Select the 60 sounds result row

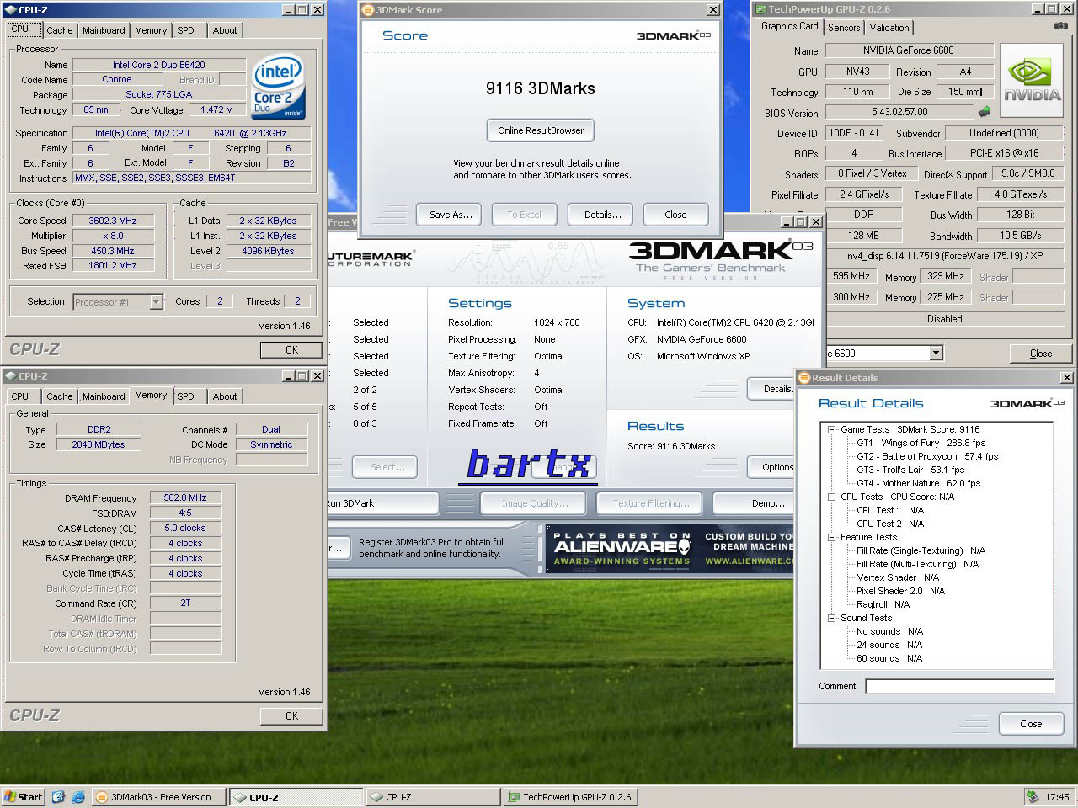[889, 658]
